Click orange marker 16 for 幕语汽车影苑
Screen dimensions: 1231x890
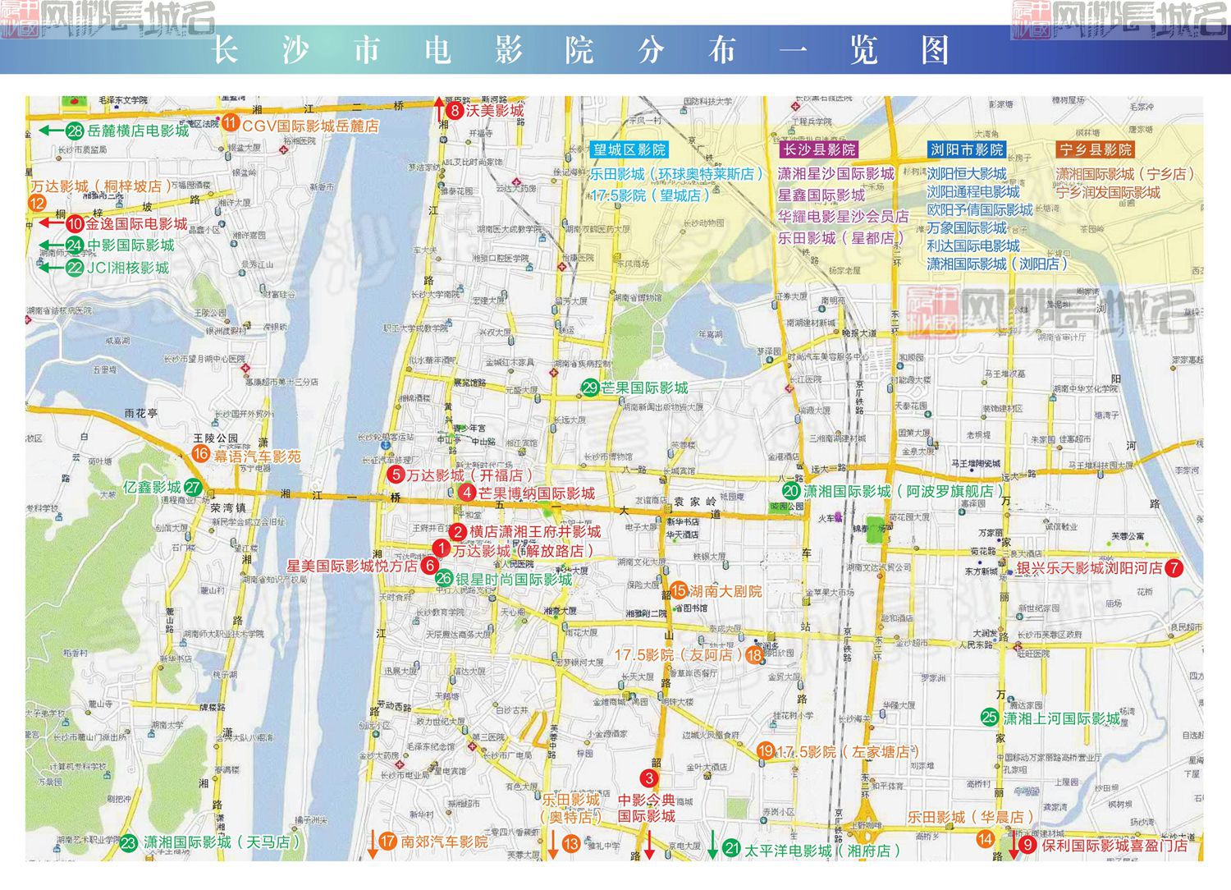tap(201, 454)
